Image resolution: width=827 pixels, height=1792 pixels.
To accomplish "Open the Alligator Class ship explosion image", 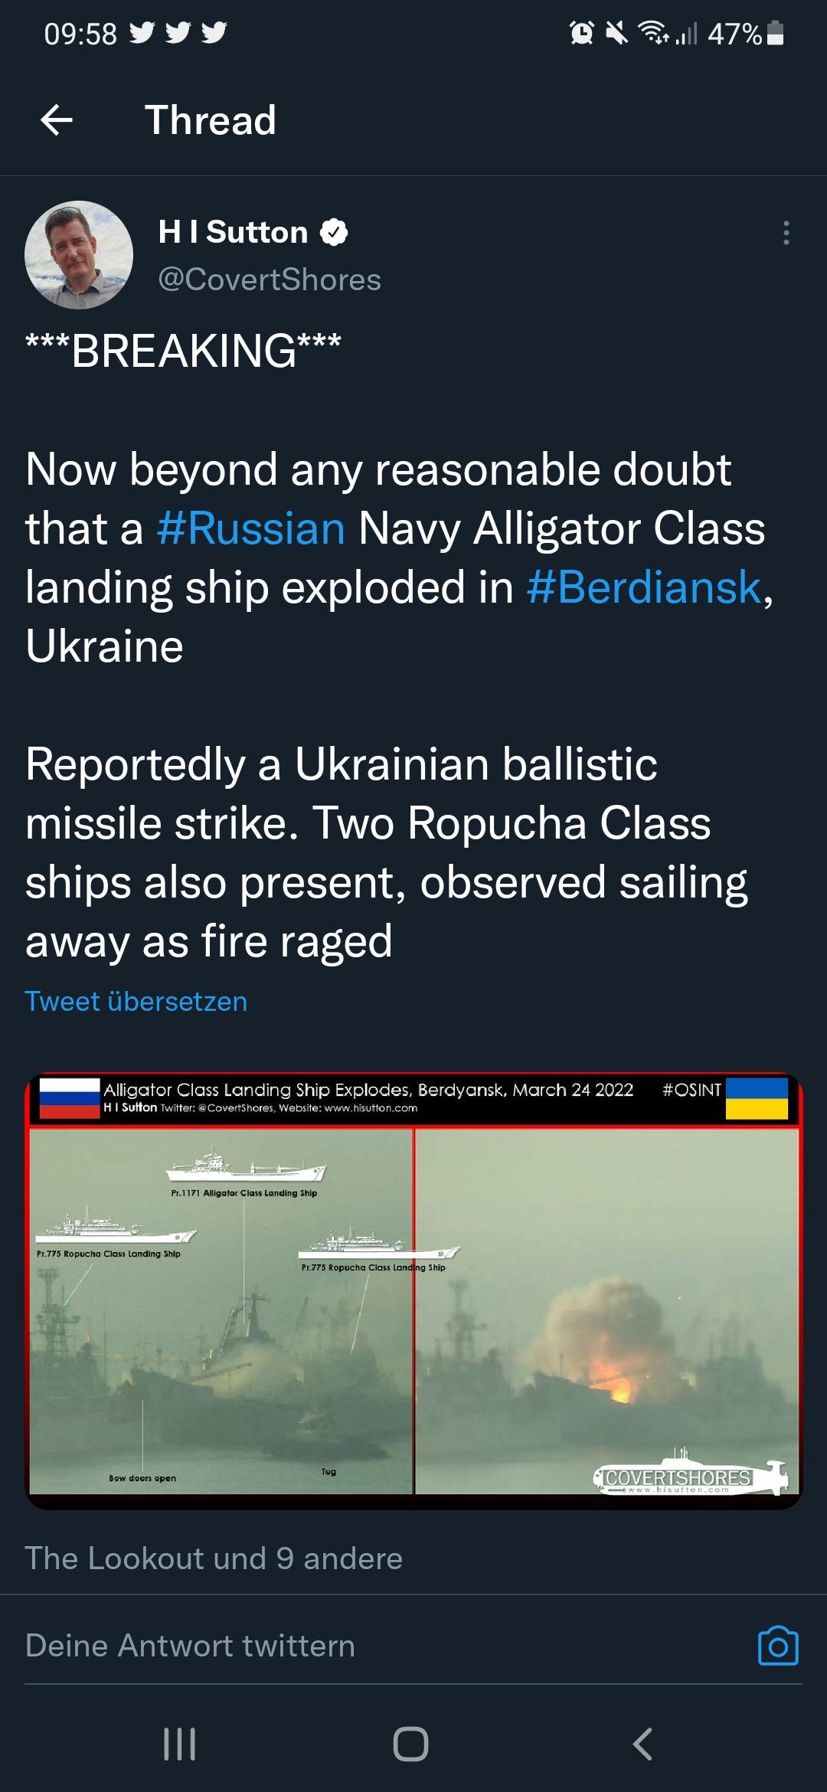I will [x=413, y=1290].
